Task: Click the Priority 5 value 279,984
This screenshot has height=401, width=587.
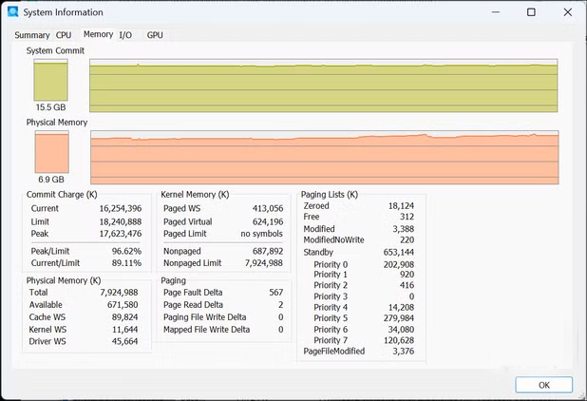Action: click(399, 318)
